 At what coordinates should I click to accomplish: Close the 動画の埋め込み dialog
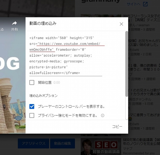tap(121, 24)
